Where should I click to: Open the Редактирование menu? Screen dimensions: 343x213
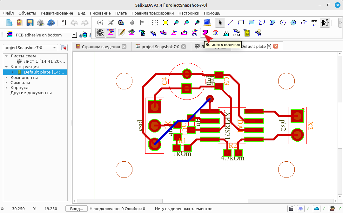pyautogui.click(x=57, y=13)
